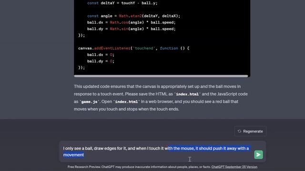Click the 'ball.dx = Math.cos(angle) * ball.speed;' line
The height and width of the screenshot is (171, 305).
click(x=132, y=22)
